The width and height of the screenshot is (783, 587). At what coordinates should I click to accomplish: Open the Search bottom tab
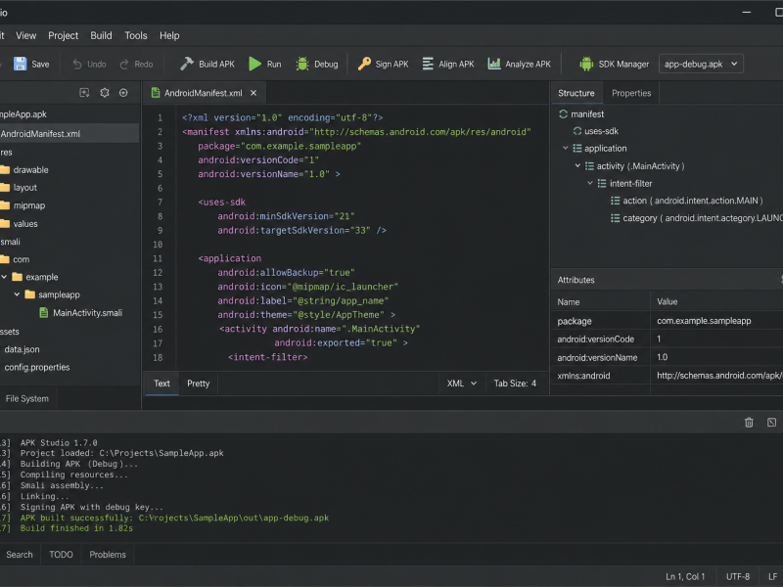[20, 555]
